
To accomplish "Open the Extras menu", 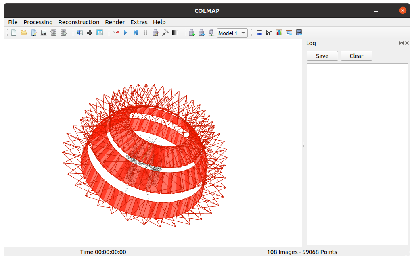I will pyautogui.click(x=139, y=22).
